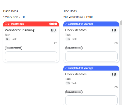Click the three warning icons on red header
This screenshot has width=122, height=105.
point(53,24)
